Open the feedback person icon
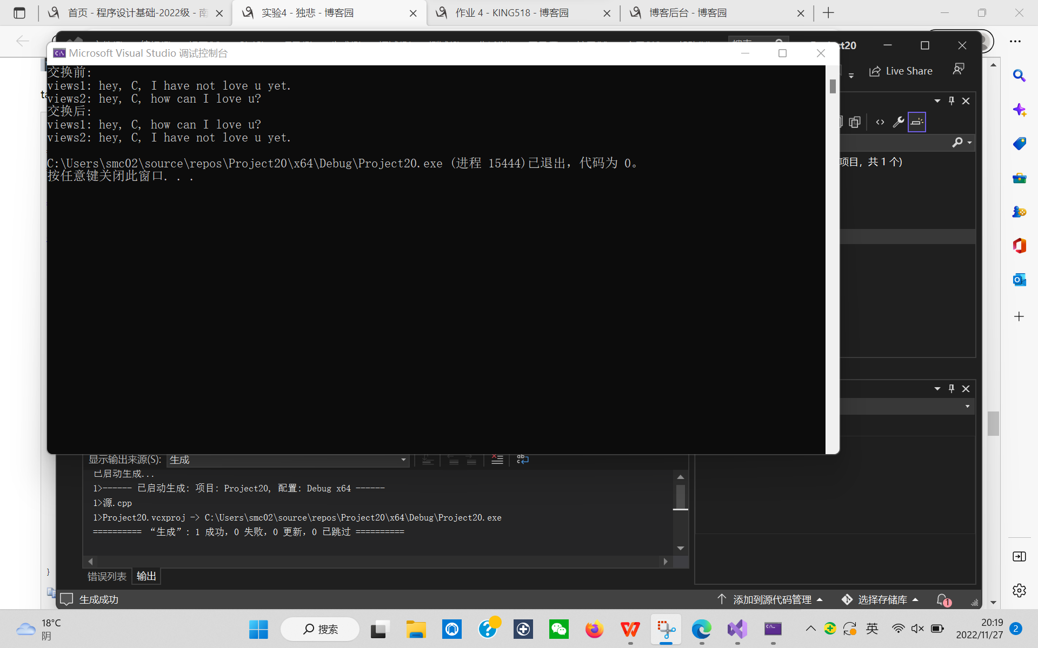This screenshot has width=1038, height=648. point(959,69)
